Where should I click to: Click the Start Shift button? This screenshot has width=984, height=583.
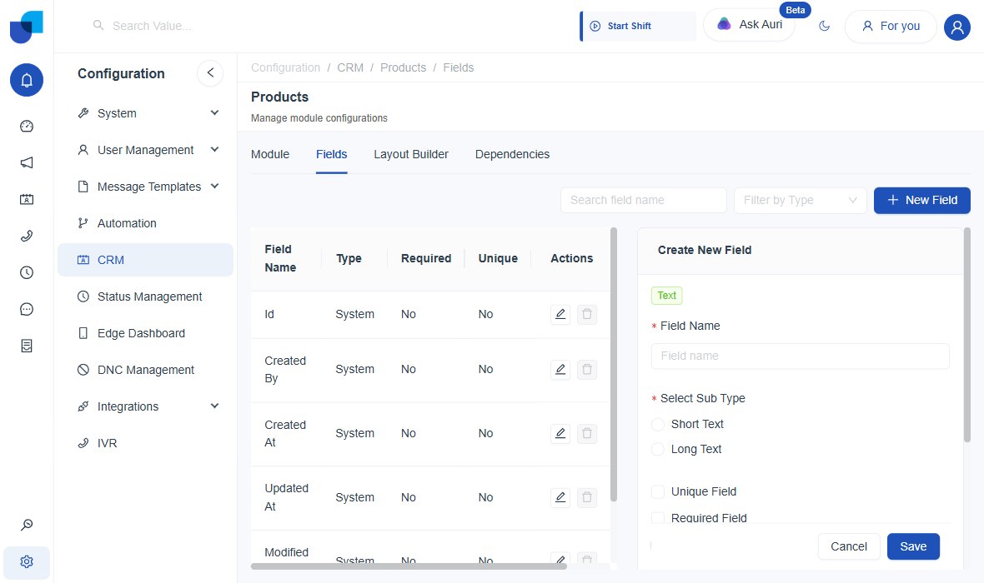click(638, 27)
